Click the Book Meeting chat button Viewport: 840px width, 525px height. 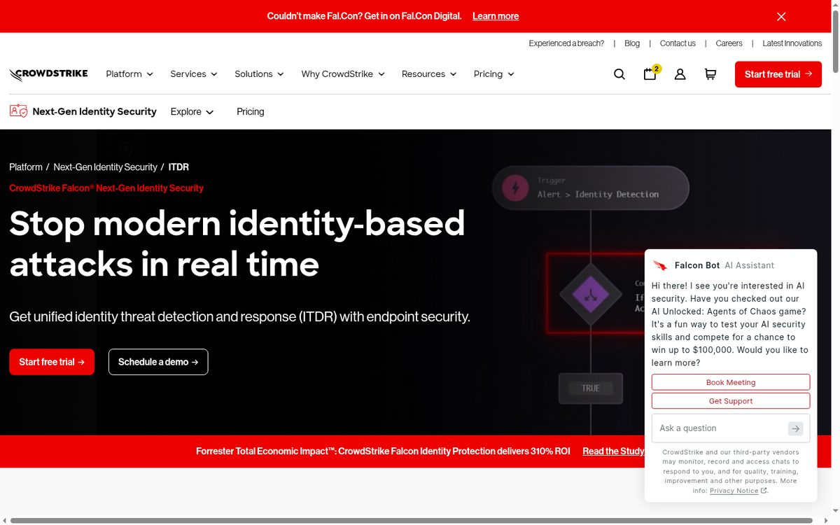(731, 382)
